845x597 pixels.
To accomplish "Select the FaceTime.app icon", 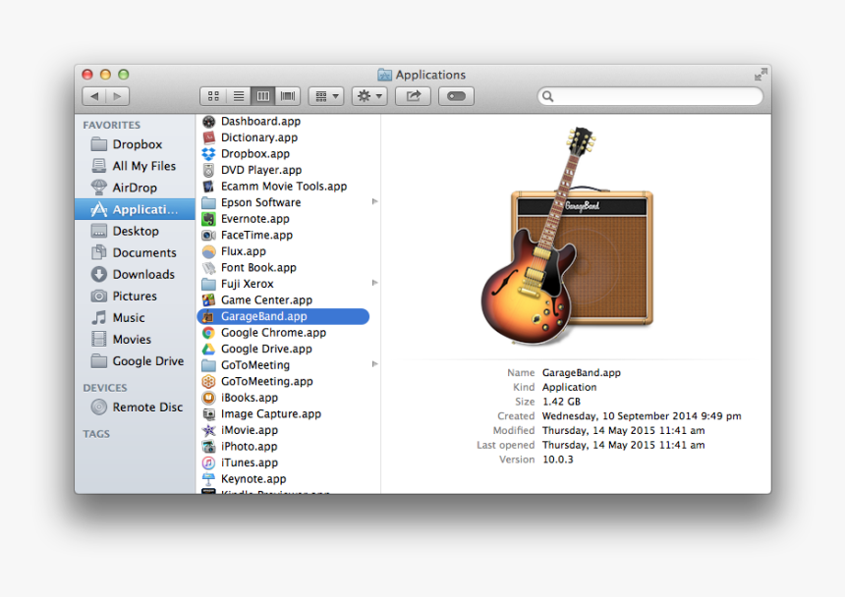I will click(x=208, y=236).
